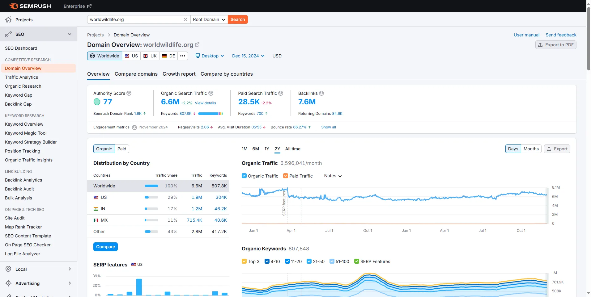Click the Authority Score info icon
This screenshot has height=297, width=591.
pyautogui.click(x=129, y=93)
